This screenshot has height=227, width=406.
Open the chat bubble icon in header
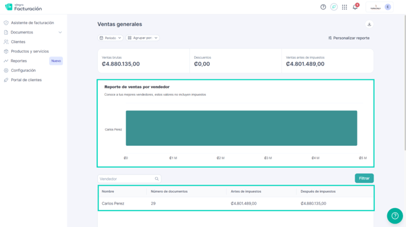[334, 7]
